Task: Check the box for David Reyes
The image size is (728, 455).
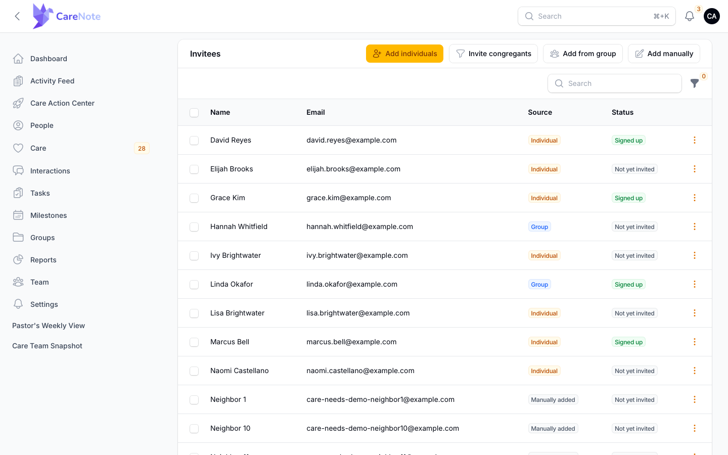Action: pyautogui.click(x=194, y=140)
